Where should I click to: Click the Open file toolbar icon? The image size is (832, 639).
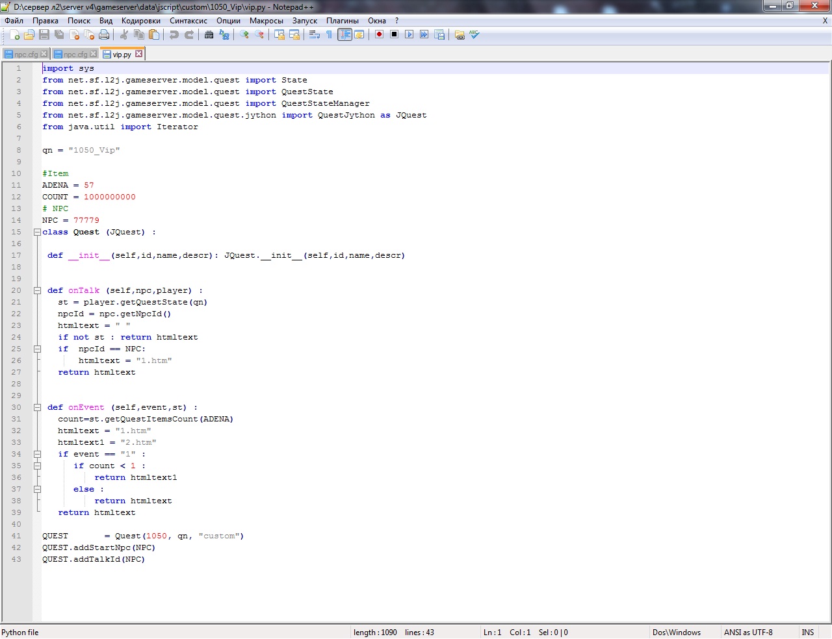click(x=29, y=34)
